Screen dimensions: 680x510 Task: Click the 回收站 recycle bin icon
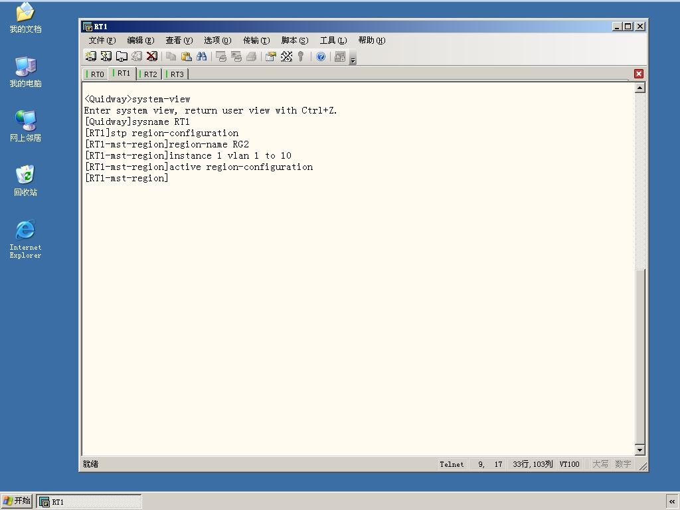(25, 181)
